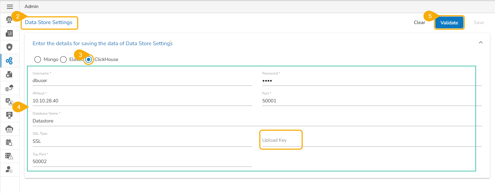
Task: Click the shield security sidebar icon
Action: pyautogui.click(x=9, y=47)
